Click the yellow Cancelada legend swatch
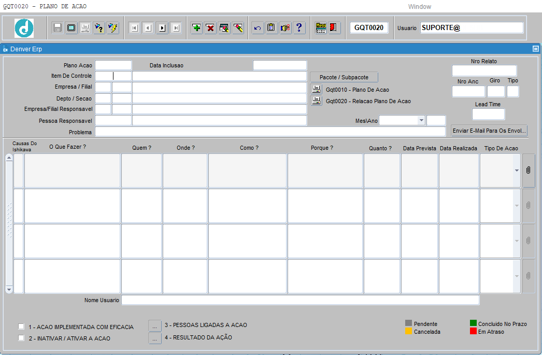Image resolution: width=542 pixels, height=355 pixels. click(409, 331)
